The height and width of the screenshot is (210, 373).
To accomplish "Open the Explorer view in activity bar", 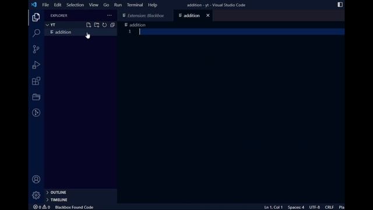I will pos(36,17).
